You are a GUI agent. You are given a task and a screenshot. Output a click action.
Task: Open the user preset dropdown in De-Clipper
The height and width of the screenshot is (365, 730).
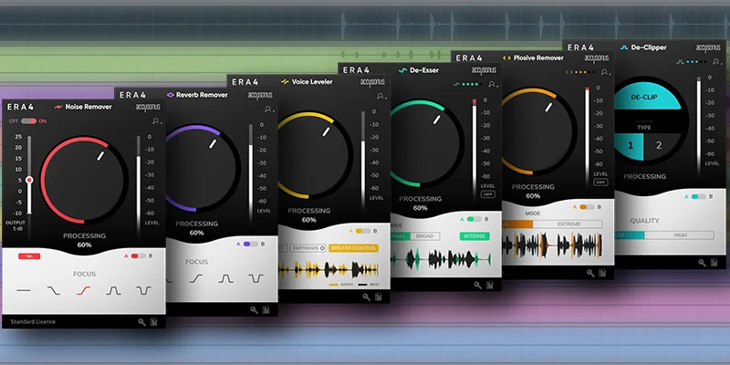717,61
